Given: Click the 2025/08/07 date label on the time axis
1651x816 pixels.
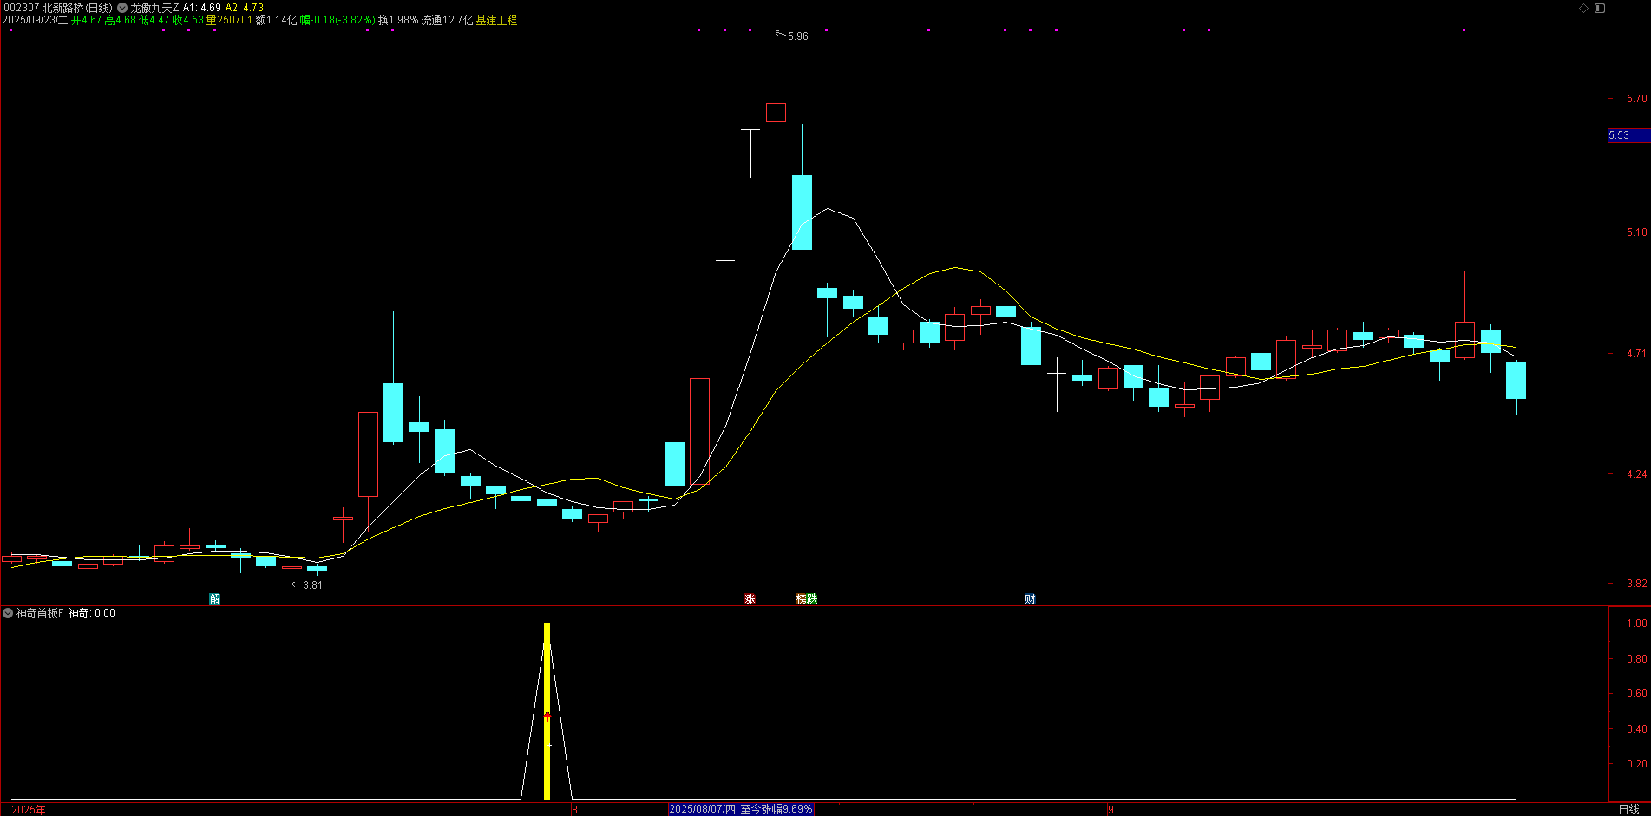Looking at the screenshot, I should click(x=702, y=809).
